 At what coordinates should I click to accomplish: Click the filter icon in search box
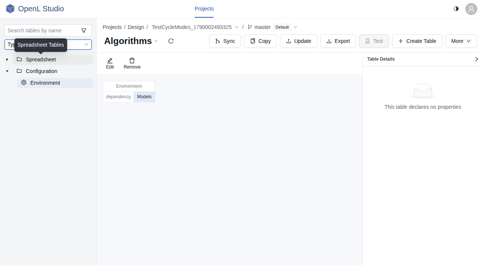click(84, 30)
